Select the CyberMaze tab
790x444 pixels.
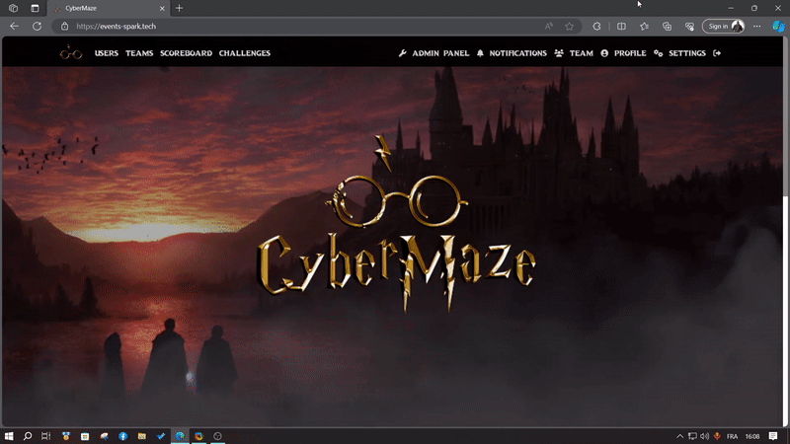109,9
